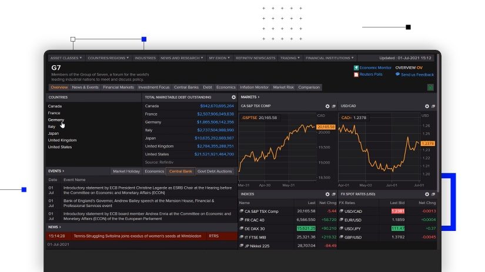Image resolution: width=485 pixels, height=272 pixels.
Task: Open settings gear in Total Marketable Debt panel
Action: click(233, 97)
